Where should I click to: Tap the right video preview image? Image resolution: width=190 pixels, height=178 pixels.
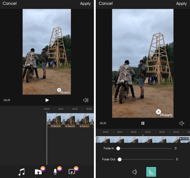[143, 63]
